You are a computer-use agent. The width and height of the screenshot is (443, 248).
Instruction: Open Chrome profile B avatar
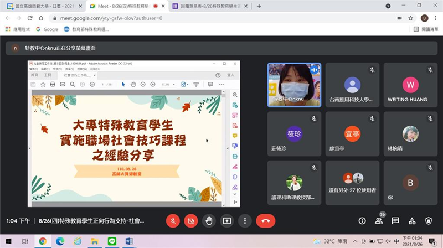(x=424, y=18)
